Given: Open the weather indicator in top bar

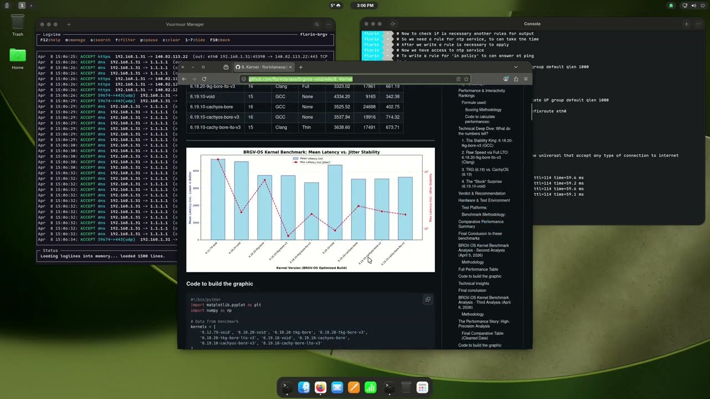Looking at the screenshot, I should coord(336,6).
